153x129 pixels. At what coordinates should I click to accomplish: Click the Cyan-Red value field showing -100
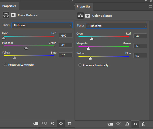coord(66,36)
